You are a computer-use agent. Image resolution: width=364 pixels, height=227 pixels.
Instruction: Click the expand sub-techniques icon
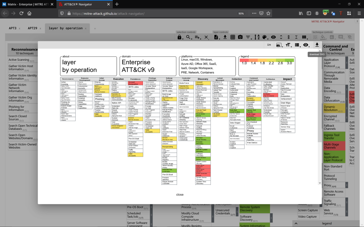click(x=281, y=37)
